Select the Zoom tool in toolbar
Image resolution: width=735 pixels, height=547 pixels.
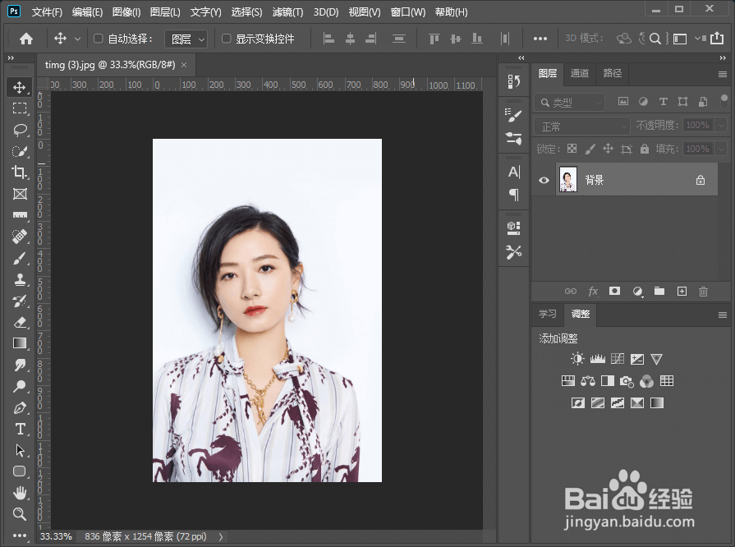19,514
